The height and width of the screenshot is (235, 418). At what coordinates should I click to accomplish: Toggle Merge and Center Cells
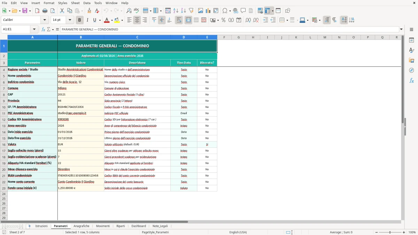[x=188, y=20]
